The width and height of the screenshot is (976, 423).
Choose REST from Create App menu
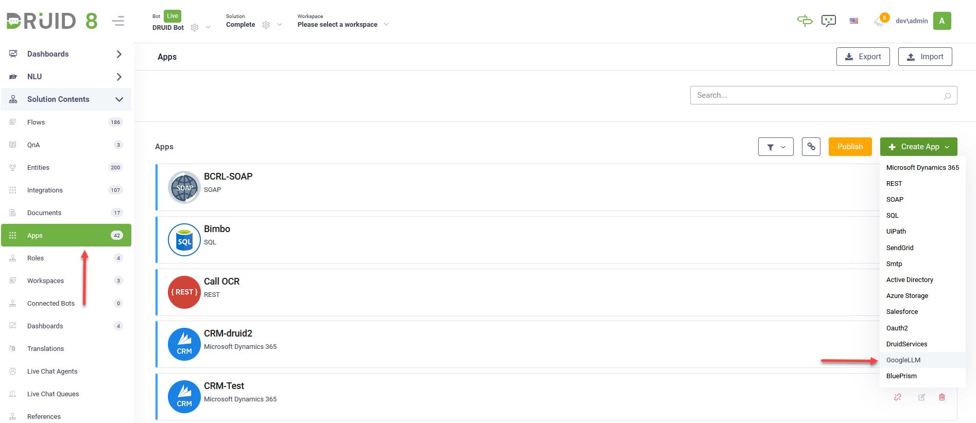(922, 183)
